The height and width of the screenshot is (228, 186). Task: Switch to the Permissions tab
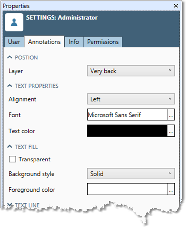103,42
